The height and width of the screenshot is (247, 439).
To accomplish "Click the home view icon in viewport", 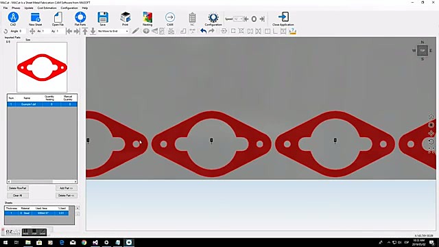I will point(431,117).
